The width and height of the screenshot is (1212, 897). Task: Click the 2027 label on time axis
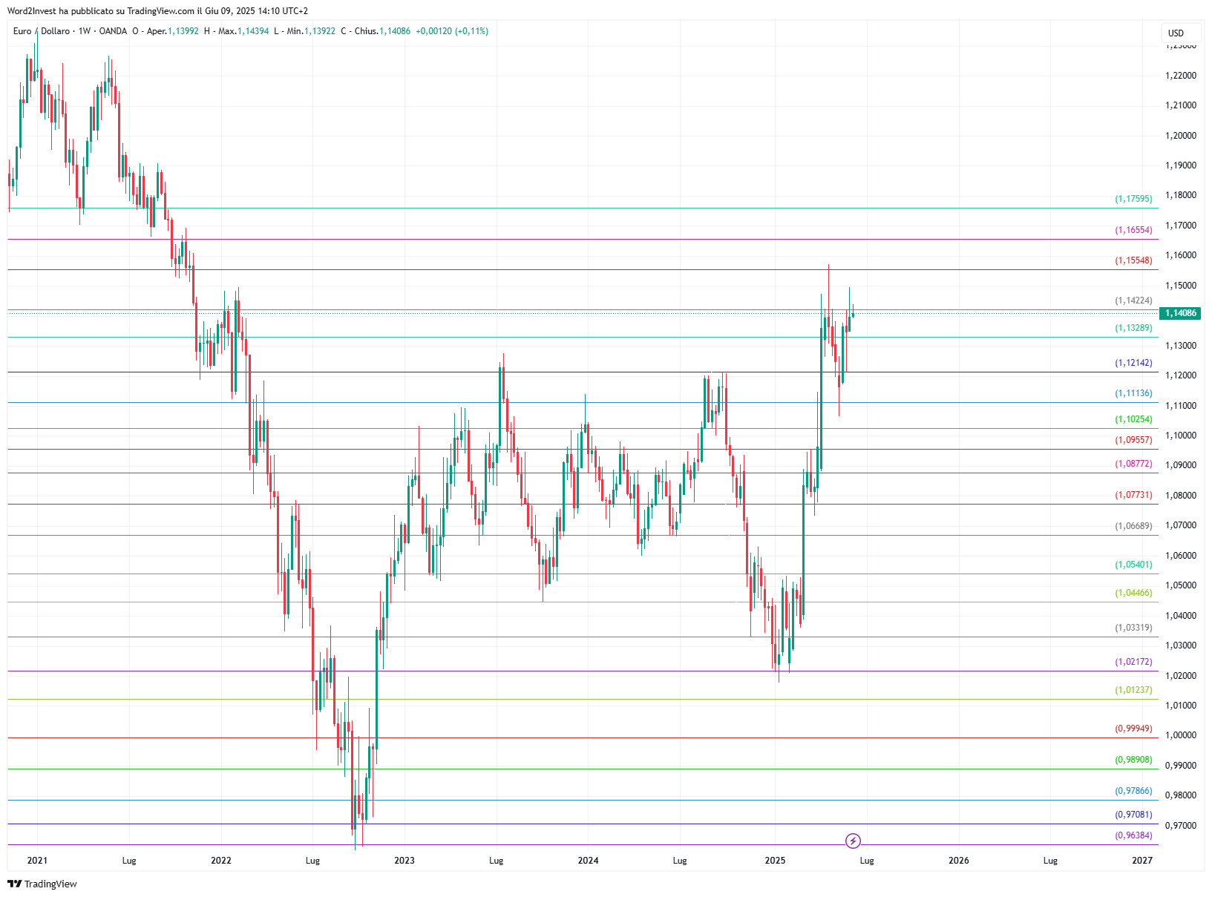pos(1142,861)
